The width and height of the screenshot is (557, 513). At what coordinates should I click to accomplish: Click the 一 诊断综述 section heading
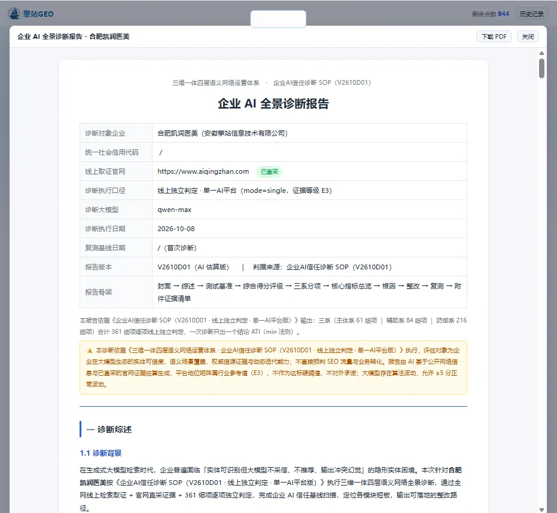click(109, 429)
